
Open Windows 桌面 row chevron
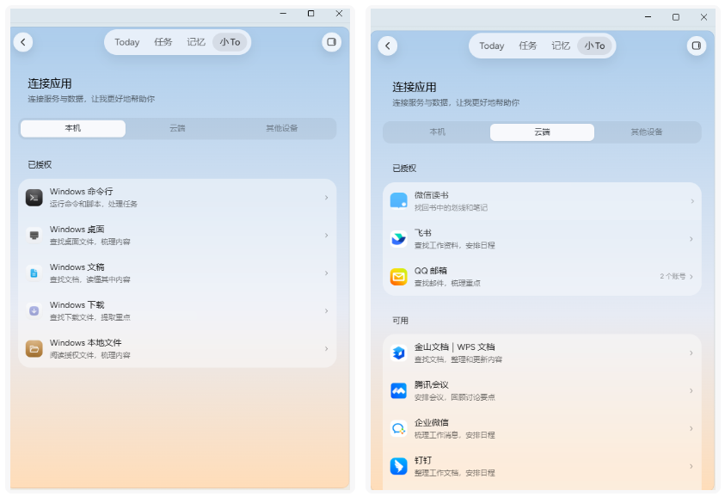tap(327, 236)
